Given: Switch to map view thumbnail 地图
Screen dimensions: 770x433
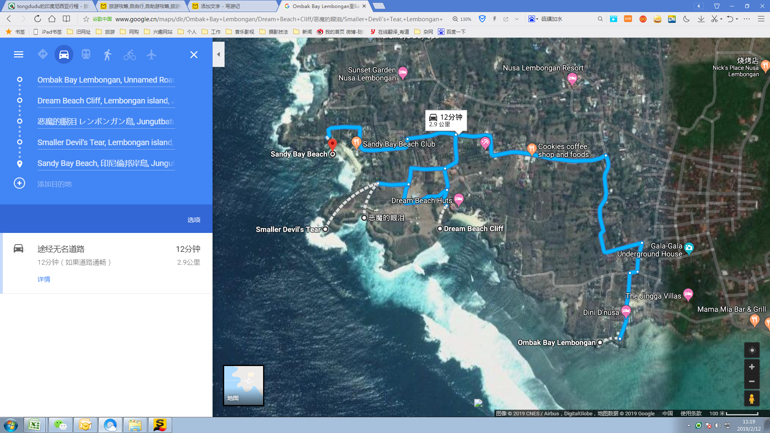Looking at the screenshot, I should point(243,385).
